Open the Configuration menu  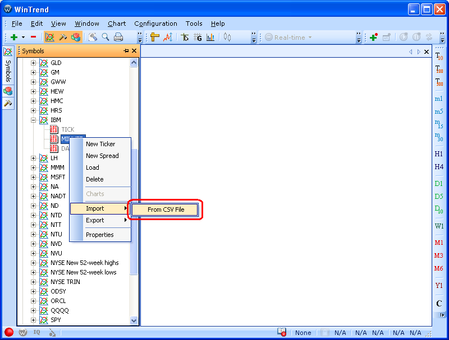tap(156, 24)
